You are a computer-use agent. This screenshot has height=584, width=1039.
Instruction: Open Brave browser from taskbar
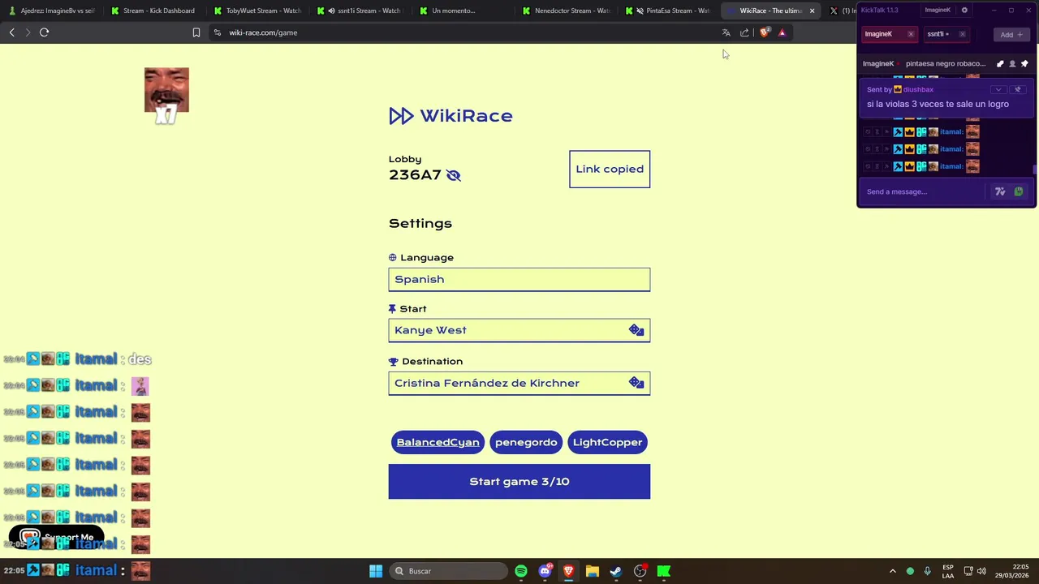pyautogui.click(x=568, y=571)
